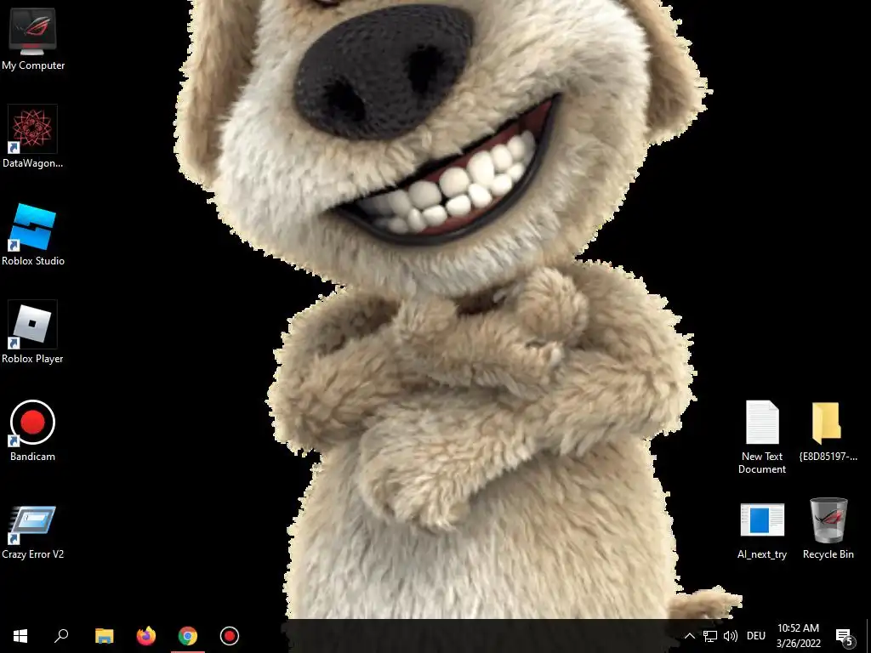Change the DEU input language
Screen dimensions: 871x653
tap(756, 636)
